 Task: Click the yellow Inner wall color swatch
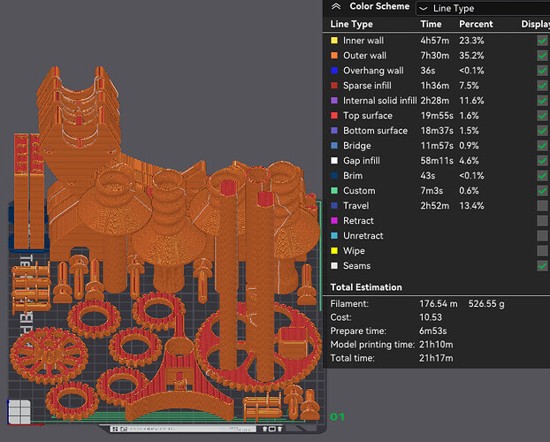coord(333,41)
